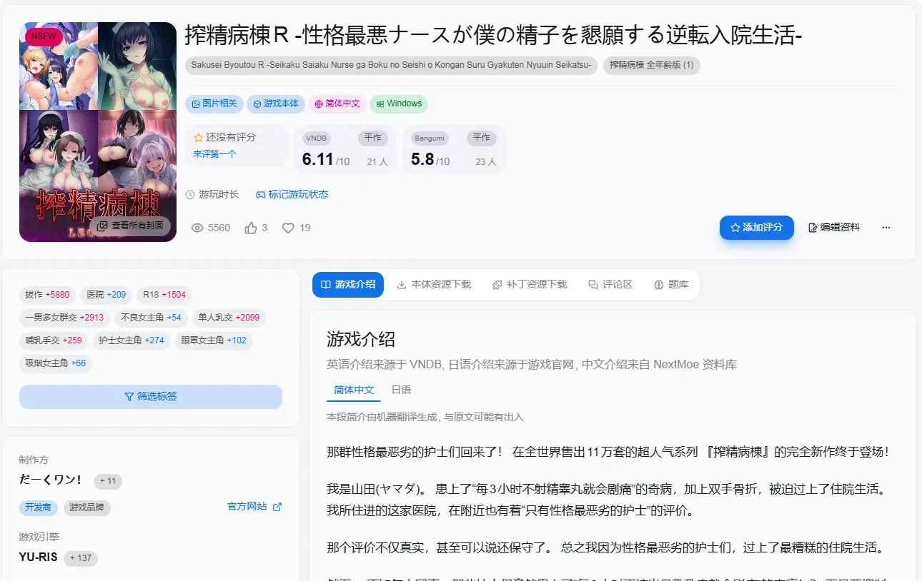Screen dimensions: 922x581
Task: Click the NSFW badge on cover
Action: tap(44, 36)
